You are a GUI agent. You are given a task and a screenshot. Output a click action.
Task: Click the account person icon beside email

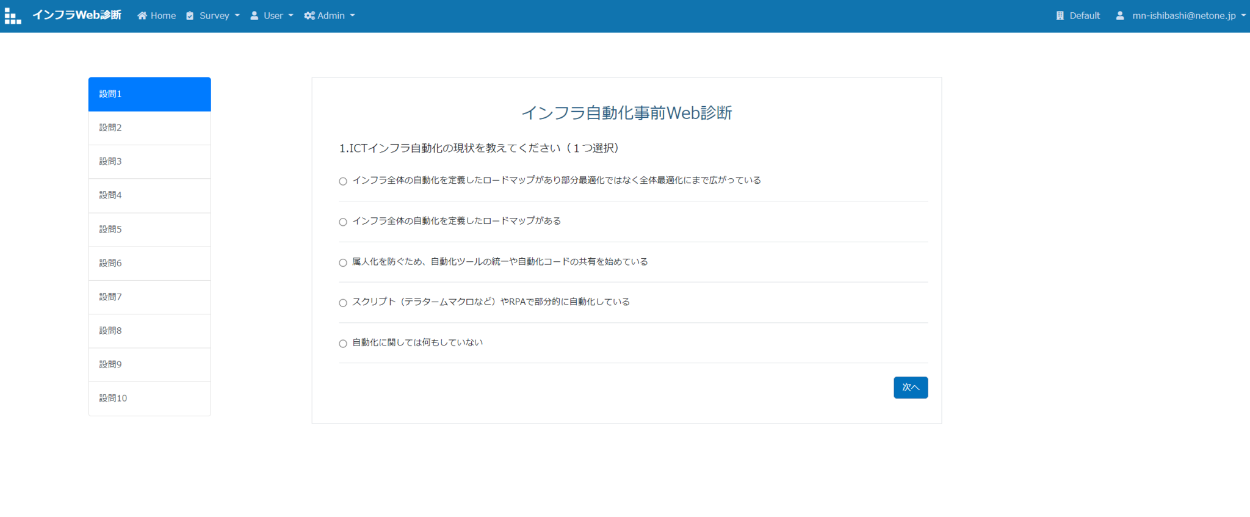[x=1120, y=16]
